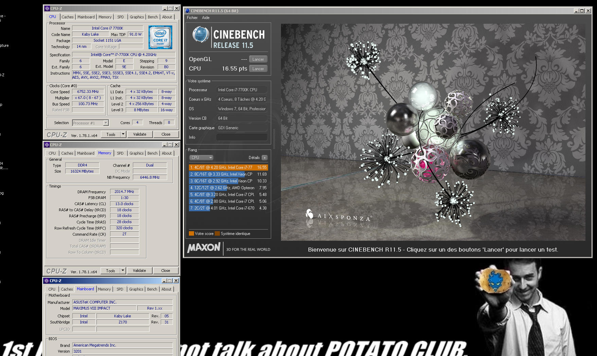Select rank 7 Core i7-670 4.38 entry

click(x=228, y=208)
